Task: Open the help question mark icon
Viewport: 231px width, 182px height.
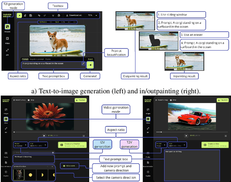Action: (59, 16)
